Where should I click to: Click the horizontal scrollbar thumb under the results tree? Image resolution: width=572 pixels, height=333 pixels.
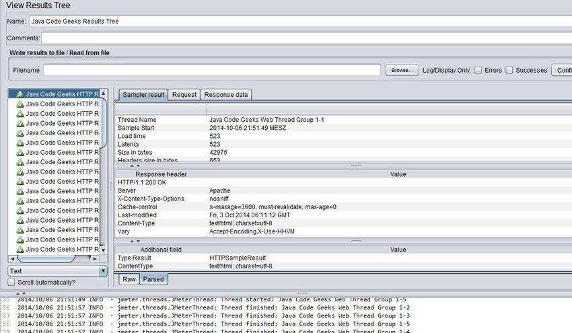pos(46,258)
